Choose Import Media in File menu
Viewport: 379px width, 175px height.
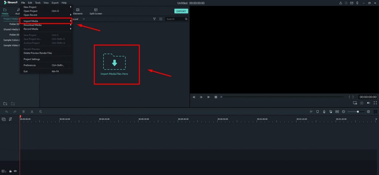tap(46, 21)
